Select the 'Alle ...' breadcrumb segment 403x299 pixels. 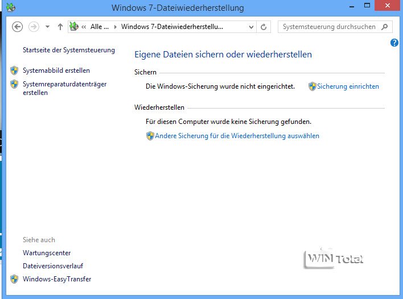(100, 27)
